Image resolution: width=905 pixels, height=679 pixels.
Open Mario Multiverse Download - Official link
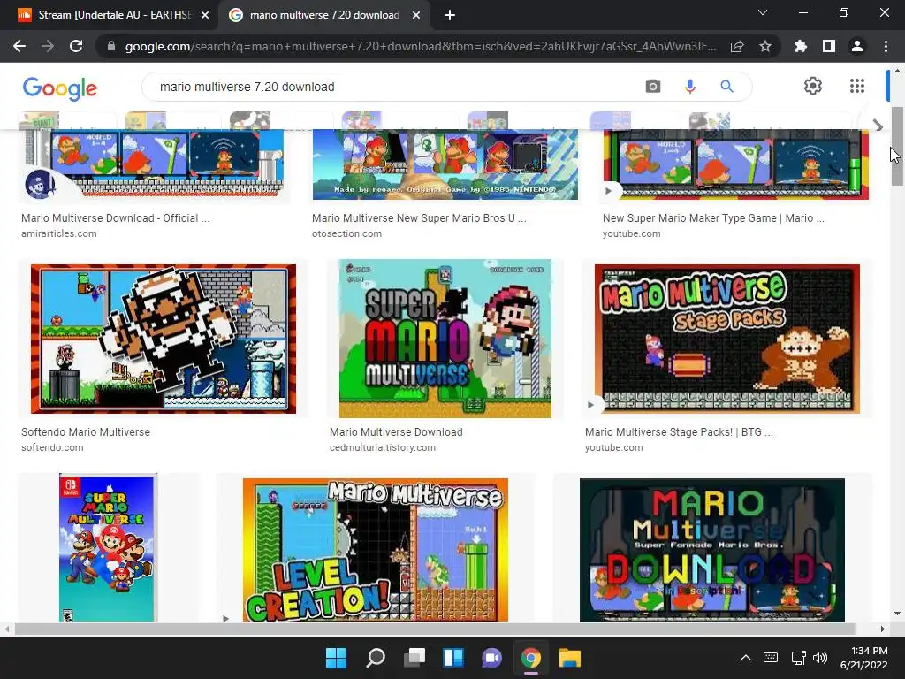point(115,218)
